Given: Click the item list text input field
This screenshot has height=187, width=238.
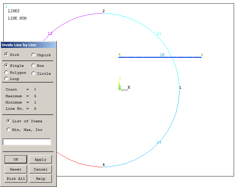Looking at the screenshot, I should point(27,142).
